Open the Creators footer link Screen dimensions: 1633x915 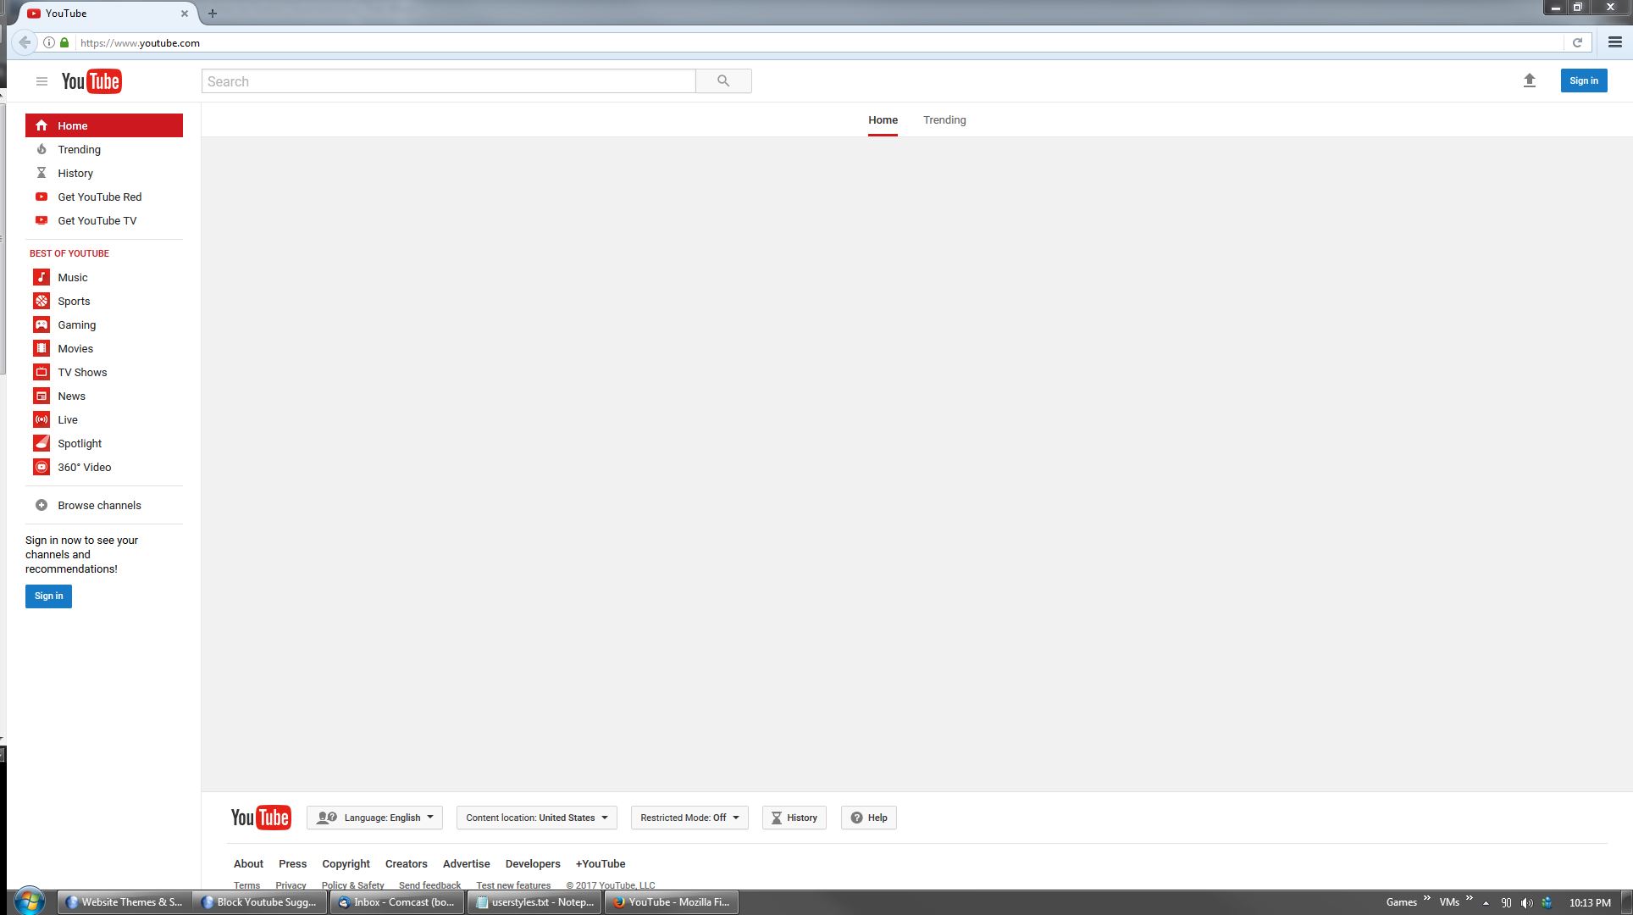click(406, 863)
